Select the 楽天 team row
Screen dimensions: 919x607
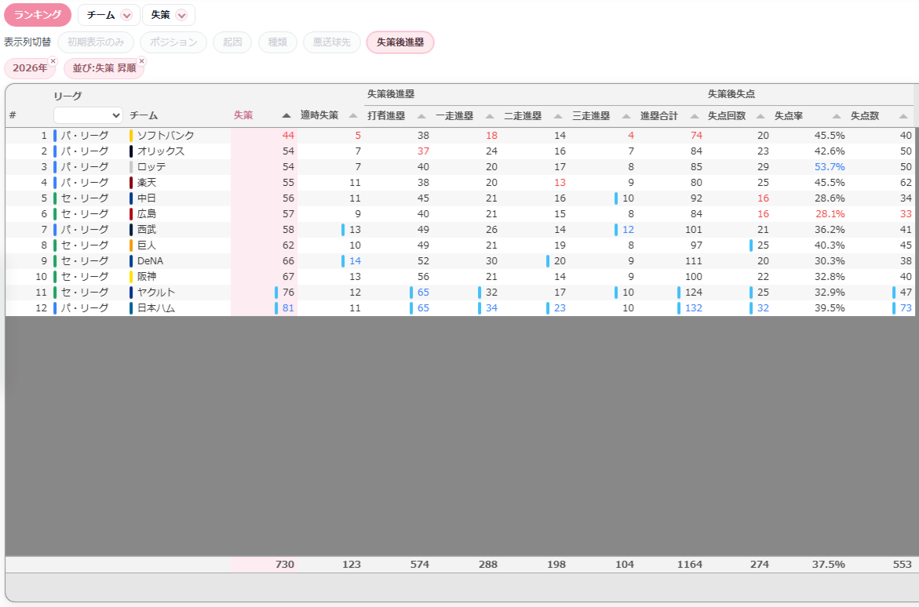459,182
